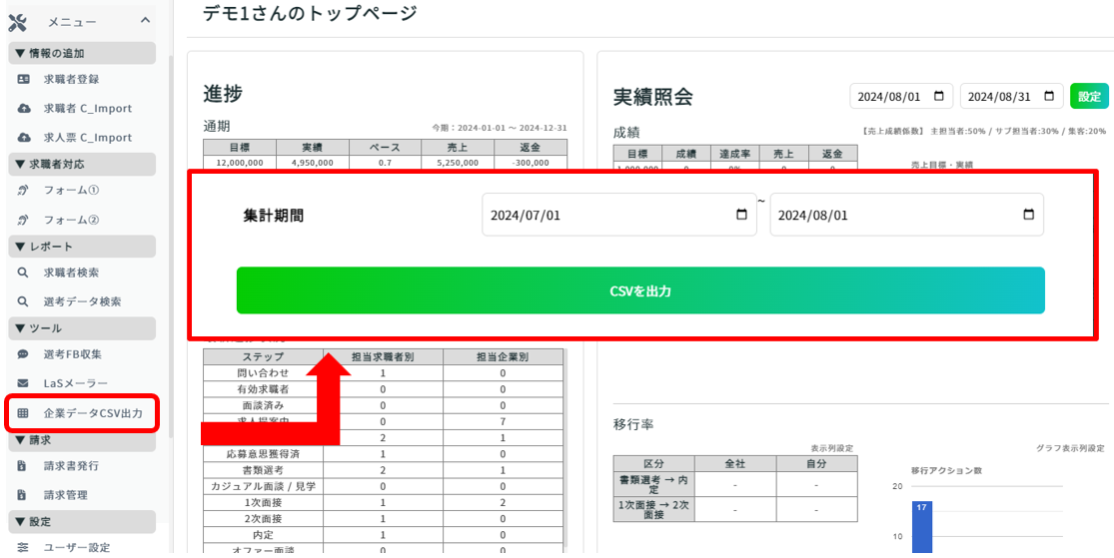This screenshot has height=558, width=1114.
Task: Collapse the ▼ 請求 section
Action: [x=82, y=440]
